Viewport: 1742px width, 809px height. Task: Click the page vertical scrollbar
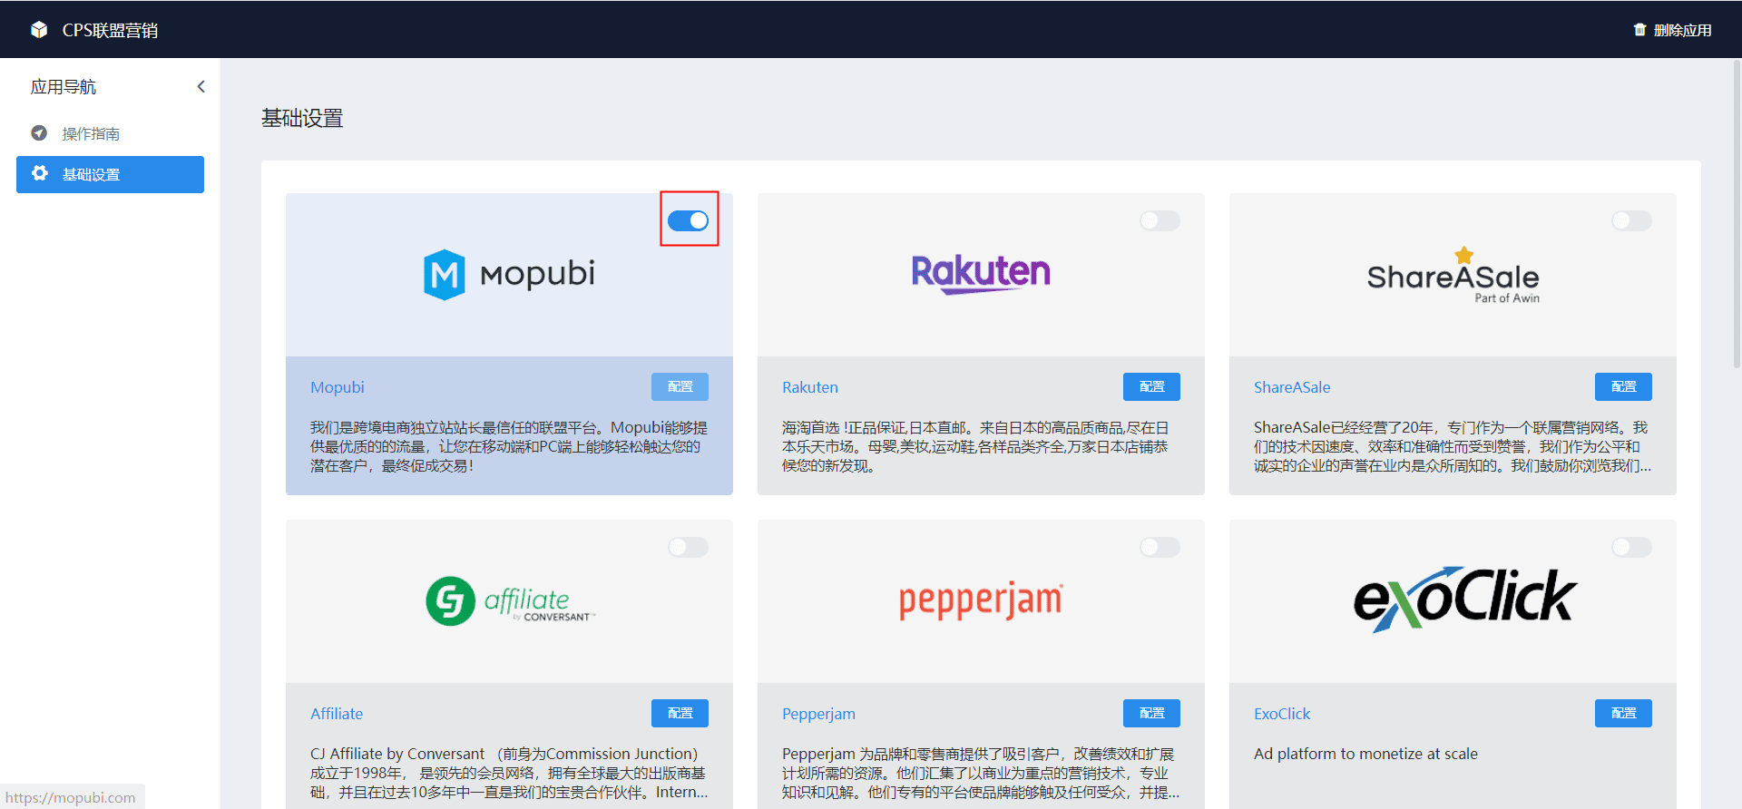coord(1737,214)
